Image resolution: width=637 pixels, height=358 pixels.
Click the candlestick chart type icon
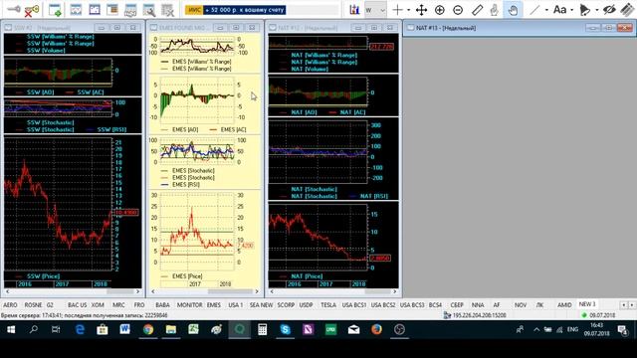(x=354, y=10)
